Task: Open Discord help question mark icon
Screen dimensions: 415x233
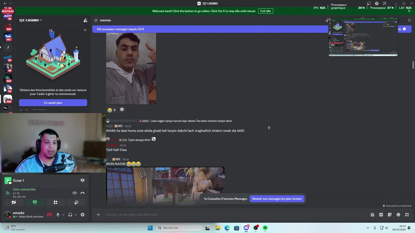Action: coord(377,4)
